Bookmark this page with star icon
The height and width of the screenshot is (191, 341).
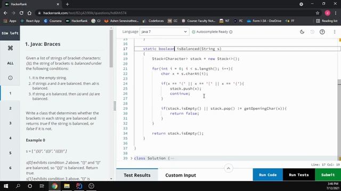click(318, 13)
